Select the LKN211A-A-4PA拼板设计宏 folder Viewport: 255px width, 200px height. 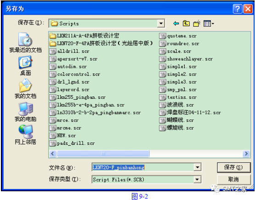click(84, 36)
